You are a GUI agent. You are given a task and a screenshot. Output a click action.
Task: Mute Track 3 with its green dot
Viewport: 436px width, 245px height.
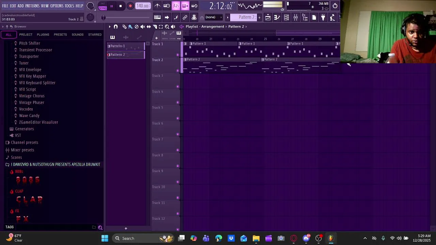[x=177, y=86]
